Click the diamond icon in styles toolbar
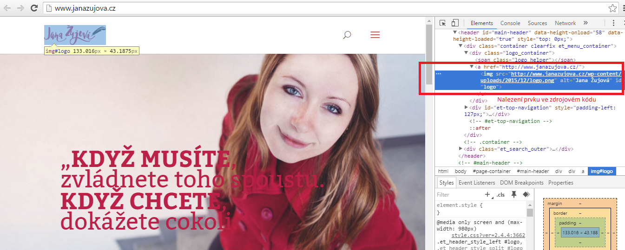 526,195
